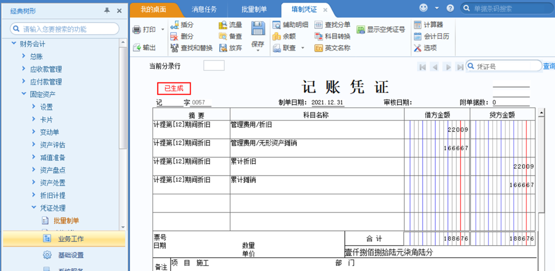Go to next voucher arrow button

click(448, 67)
